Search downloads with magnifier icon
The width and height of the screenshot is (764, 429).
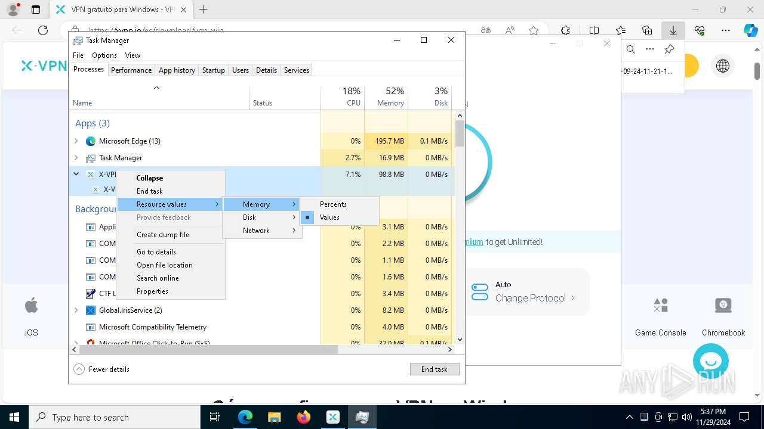point(631,49)
